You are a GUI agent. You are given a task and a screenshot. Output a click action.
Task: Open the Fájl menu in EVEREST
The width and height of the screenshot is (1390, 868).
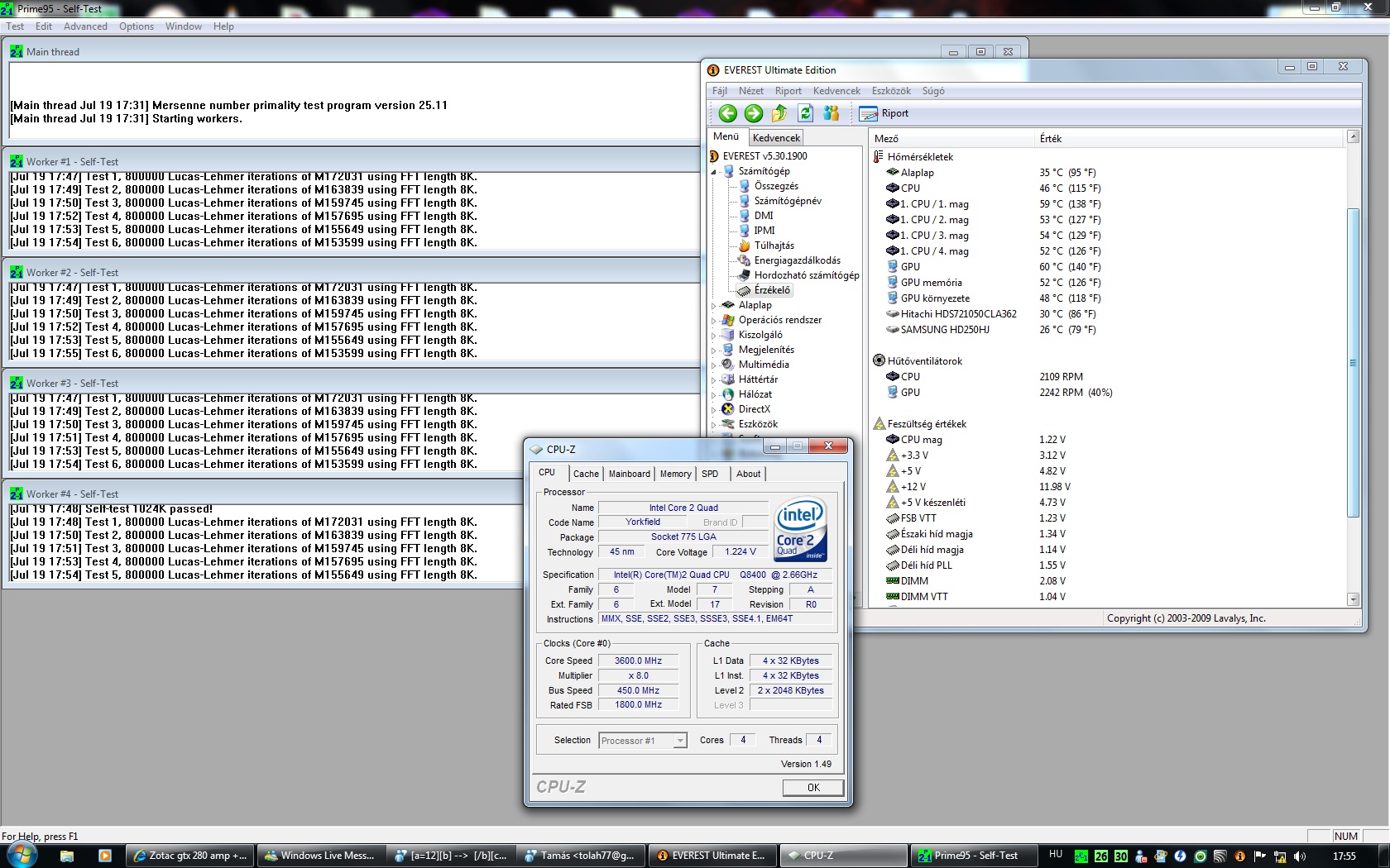720,91
